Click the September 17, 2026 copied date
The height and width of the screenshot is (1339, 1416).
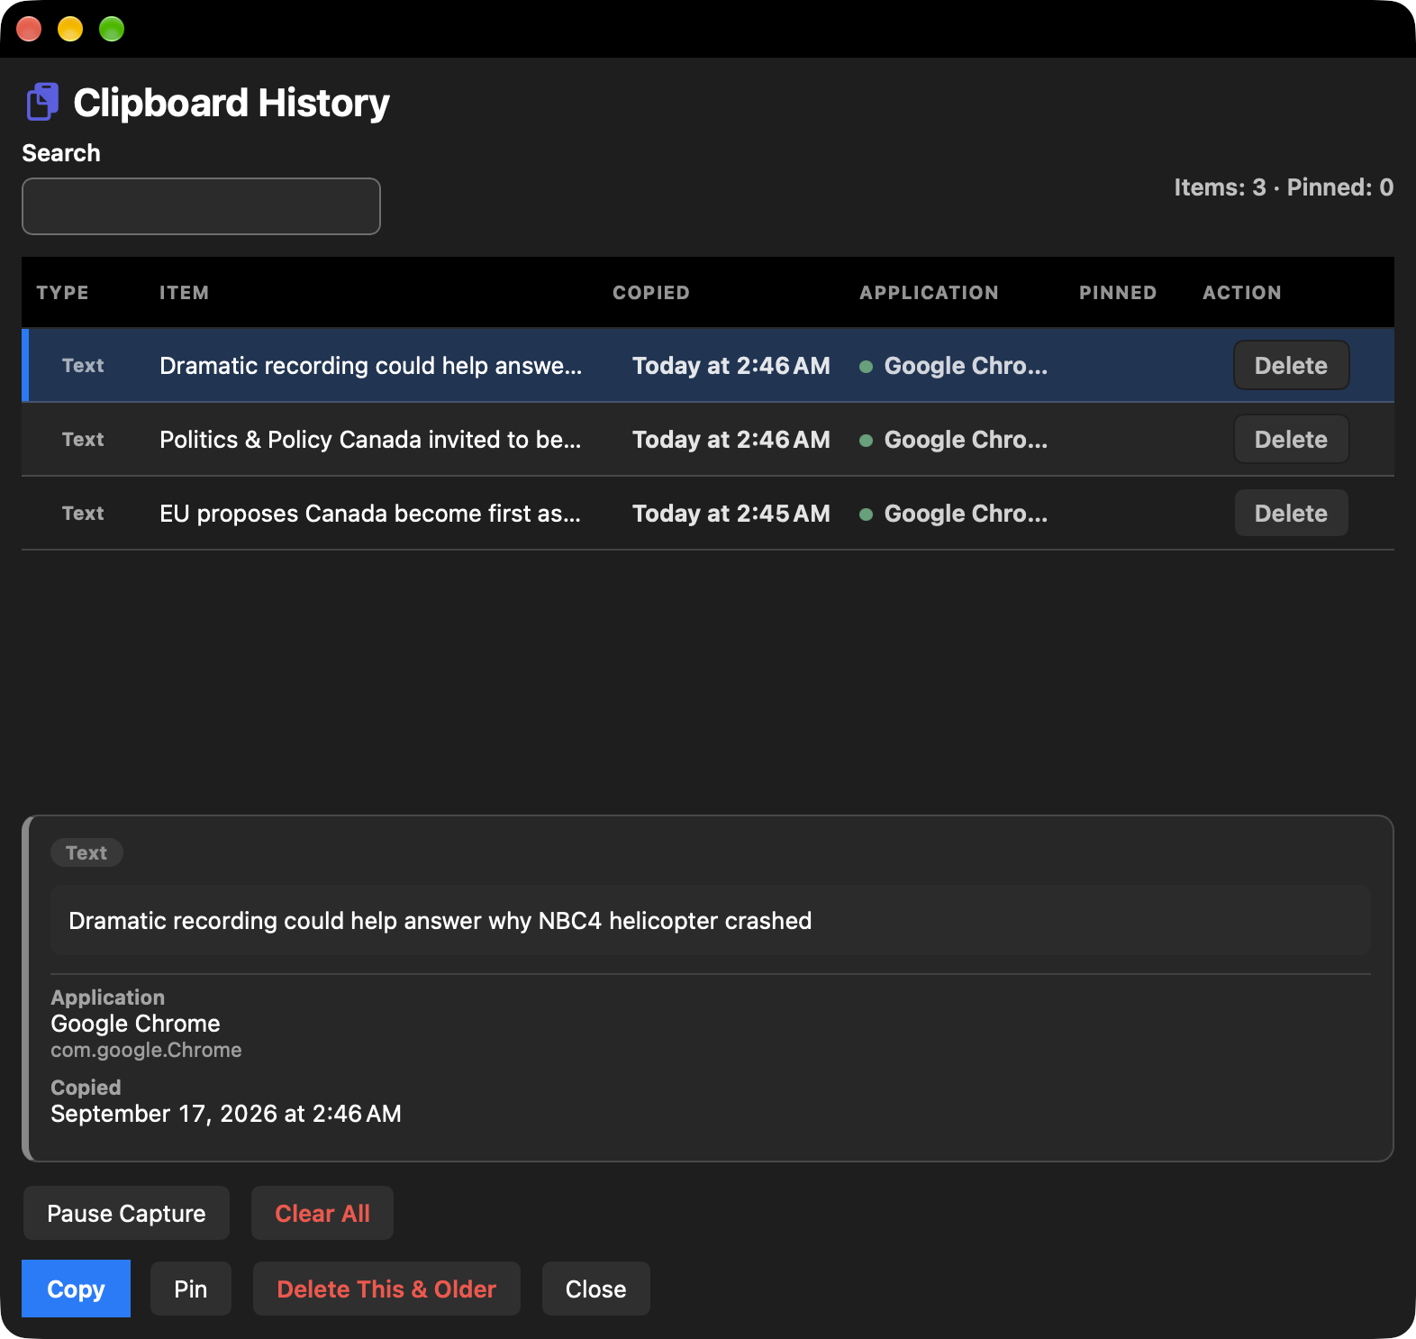[226, 1114]
